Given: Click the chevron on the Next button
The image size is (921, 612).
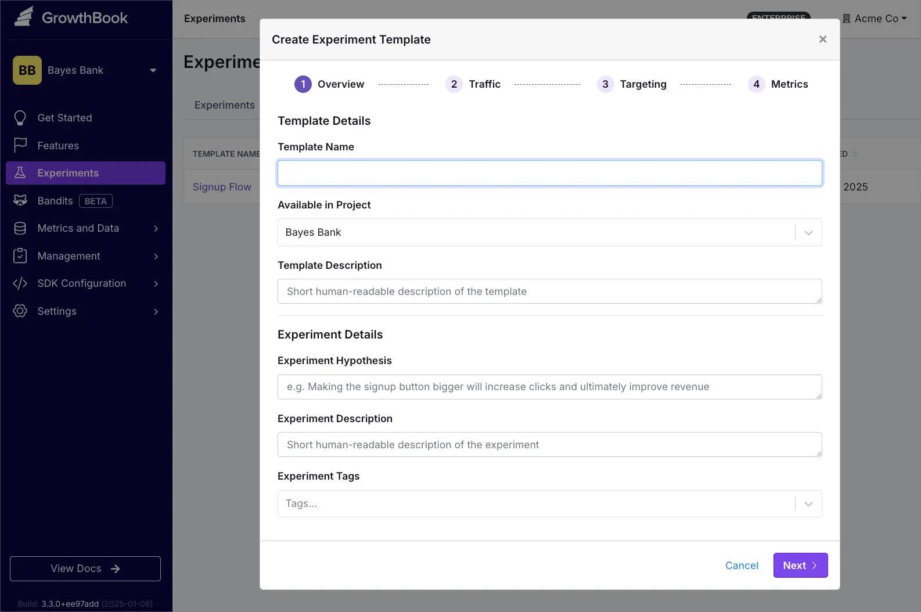Looking at the screenshot, I should tap(814, 566).
